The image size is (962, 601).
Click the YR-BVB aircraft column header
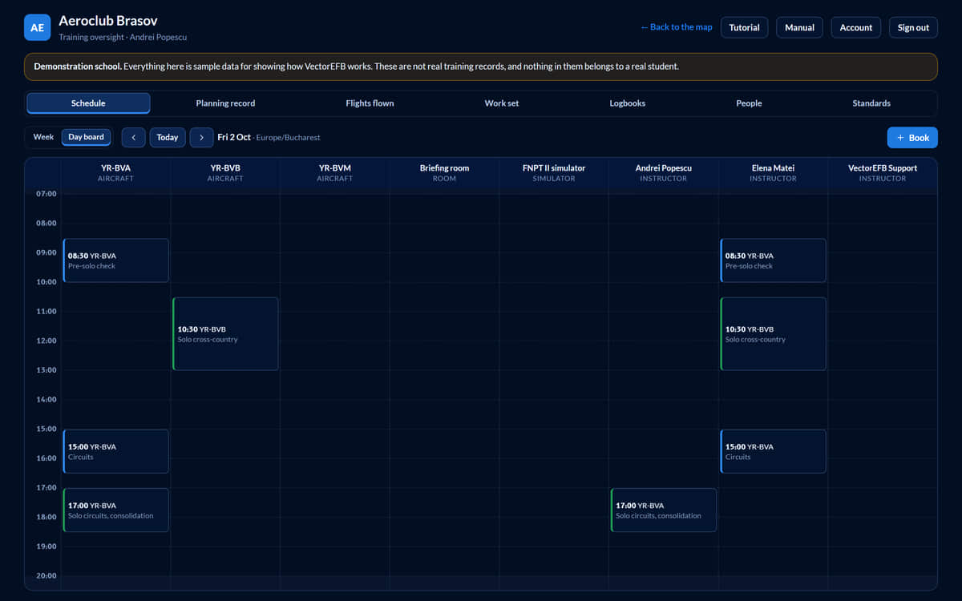[x=225, y=173]
